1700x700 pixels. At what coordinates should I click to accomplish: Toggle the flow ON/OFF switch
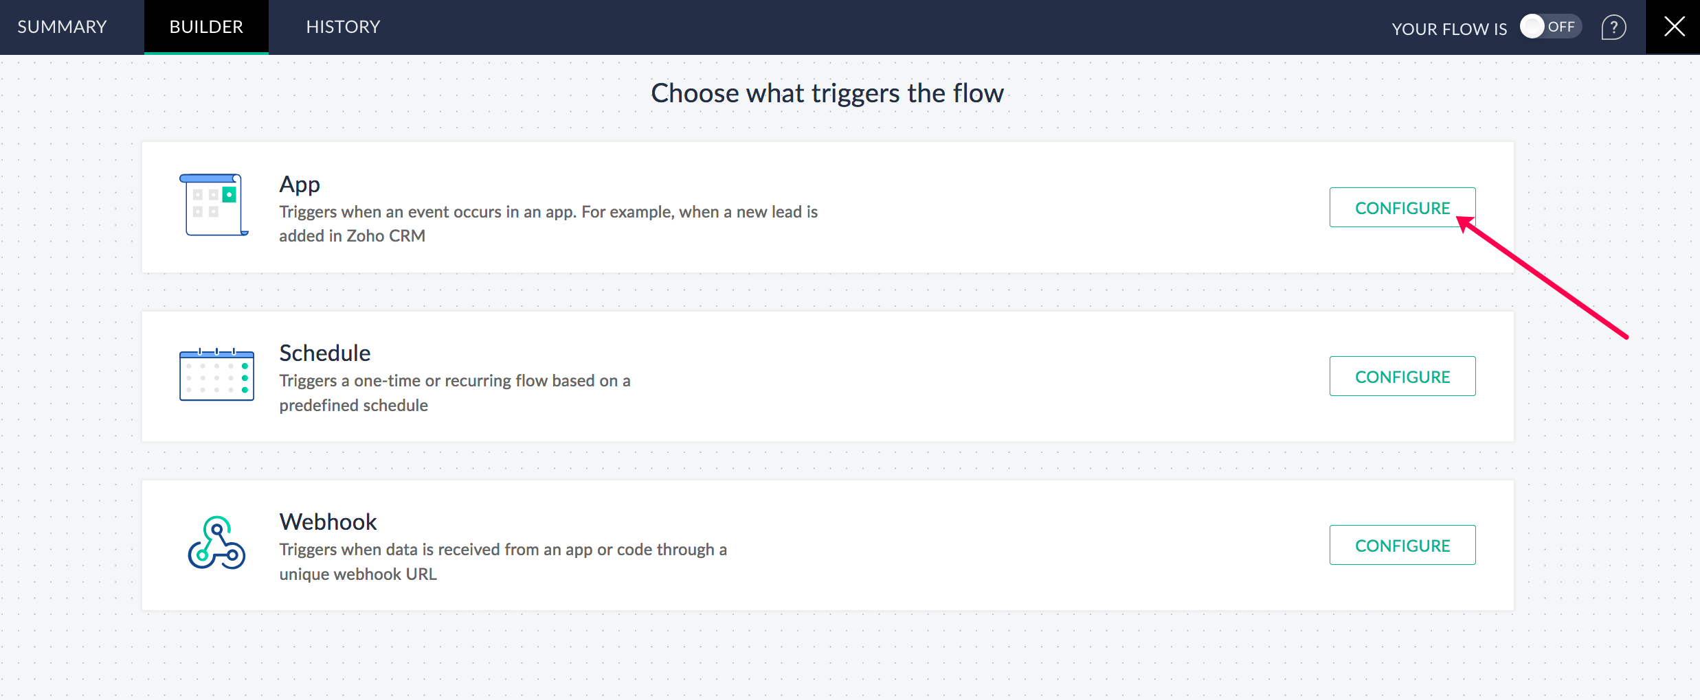[x=1550, y=27]
